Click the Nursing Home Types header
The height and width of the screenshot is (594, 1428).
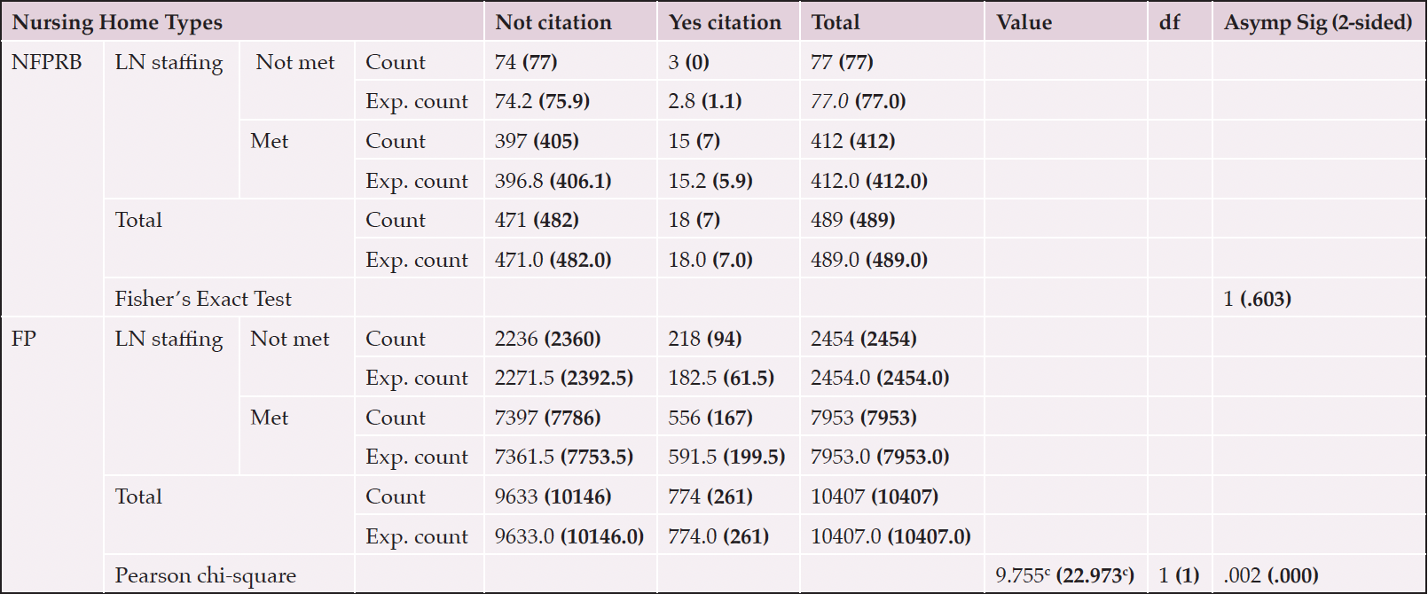point(117,22)
